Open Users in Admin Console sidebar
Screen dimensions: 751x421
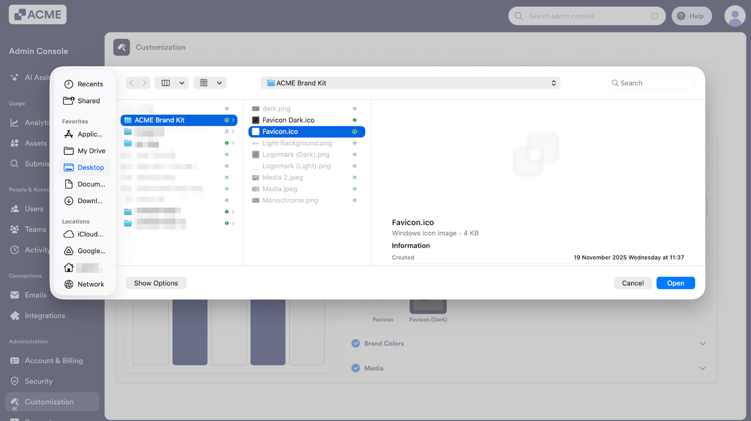[27, 209]
